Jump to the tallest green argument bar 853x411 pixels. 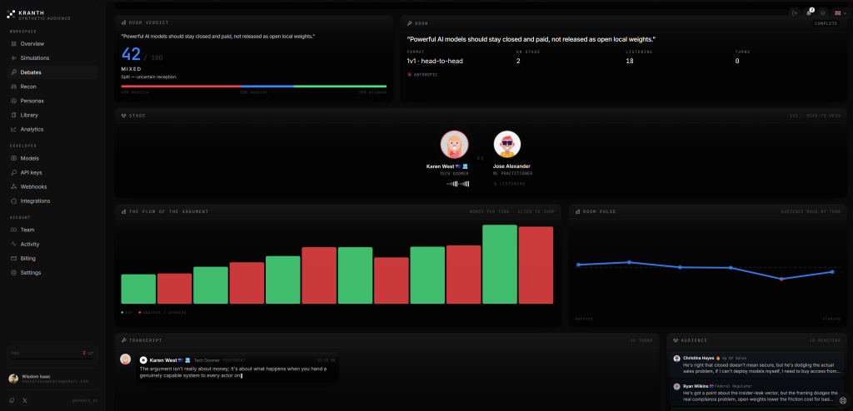point(500,265)
